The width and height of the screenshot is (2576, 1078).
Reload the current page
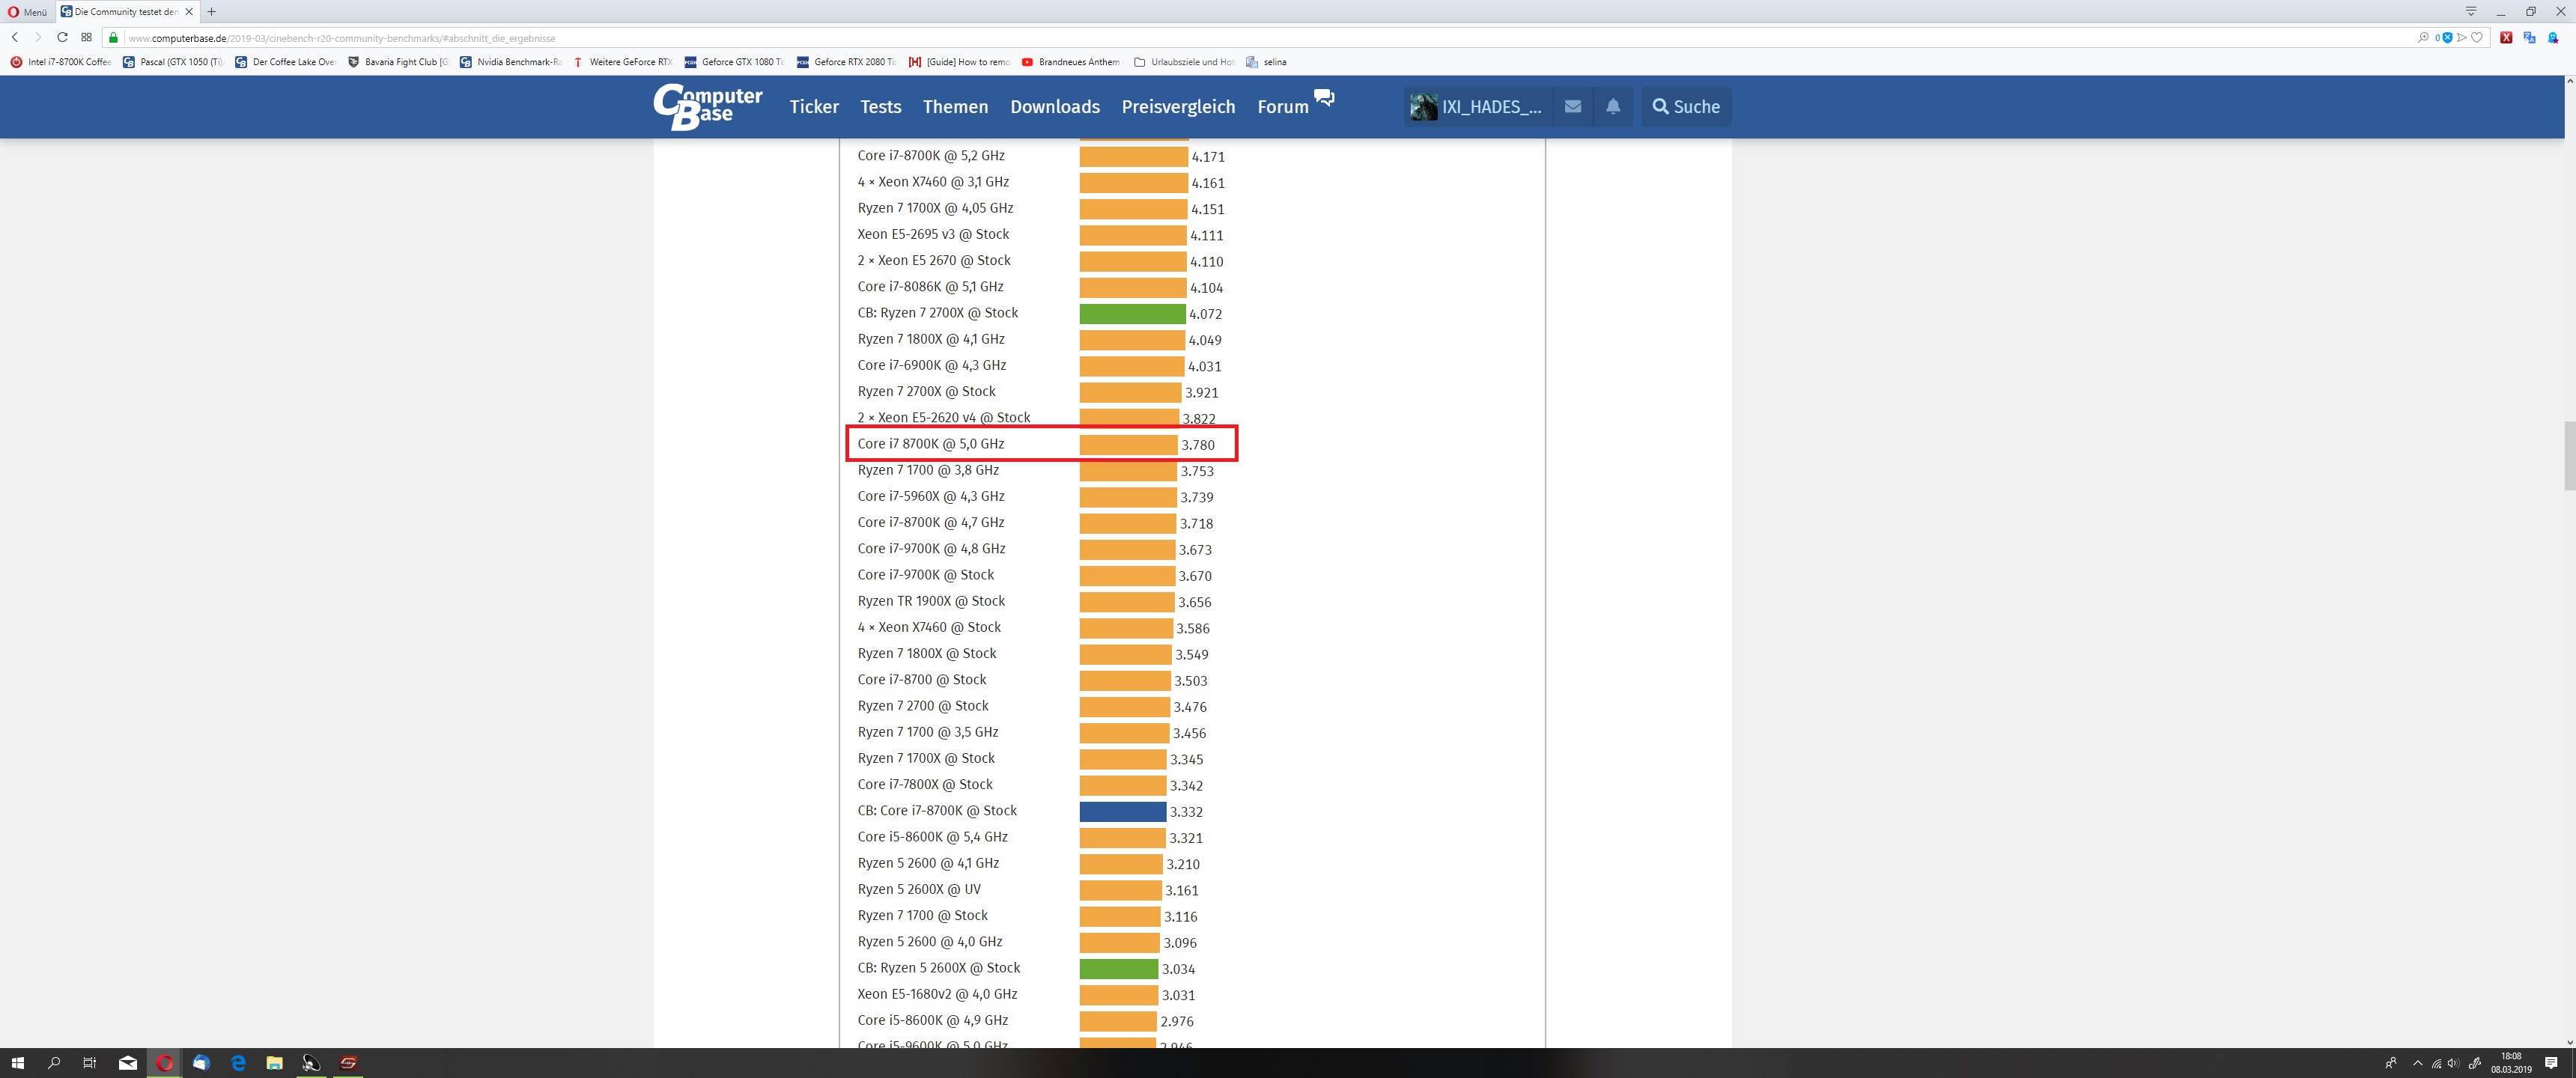click(62, 37)
